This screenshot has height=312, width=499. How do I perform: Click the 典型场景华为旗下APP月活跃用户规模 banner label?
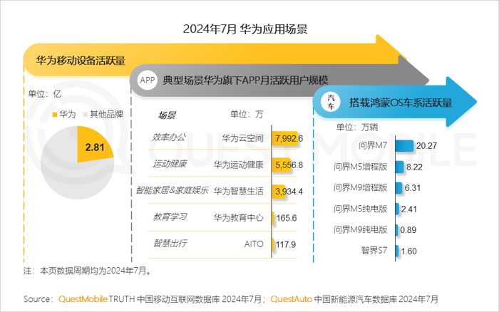(x=245, y=80)
